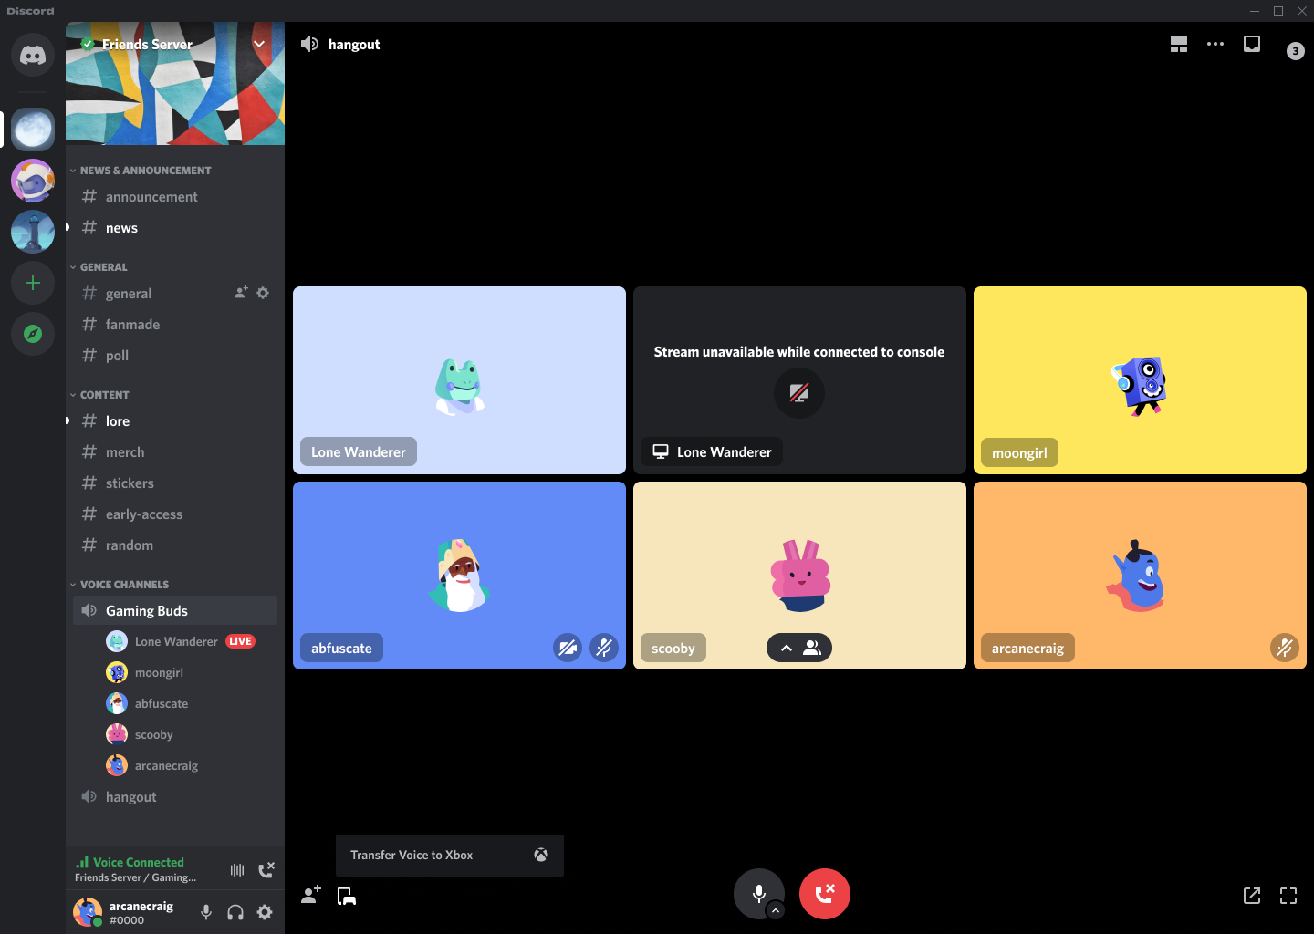Pop out the call window

pyautogui.click(x=1252, y=896)
